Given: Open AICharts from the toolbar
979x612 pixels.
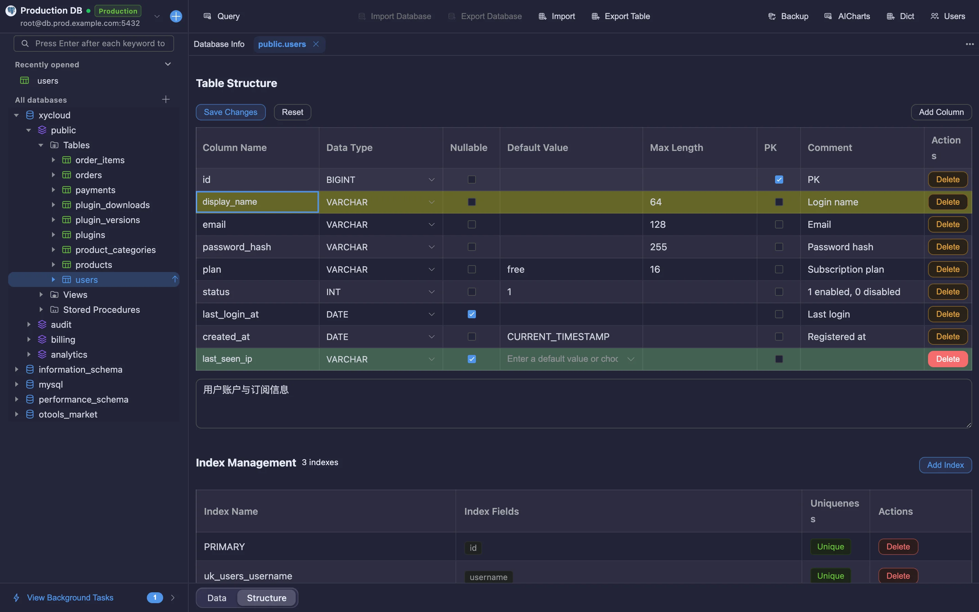Looking at the screenshot, I should tap(847, 16).
